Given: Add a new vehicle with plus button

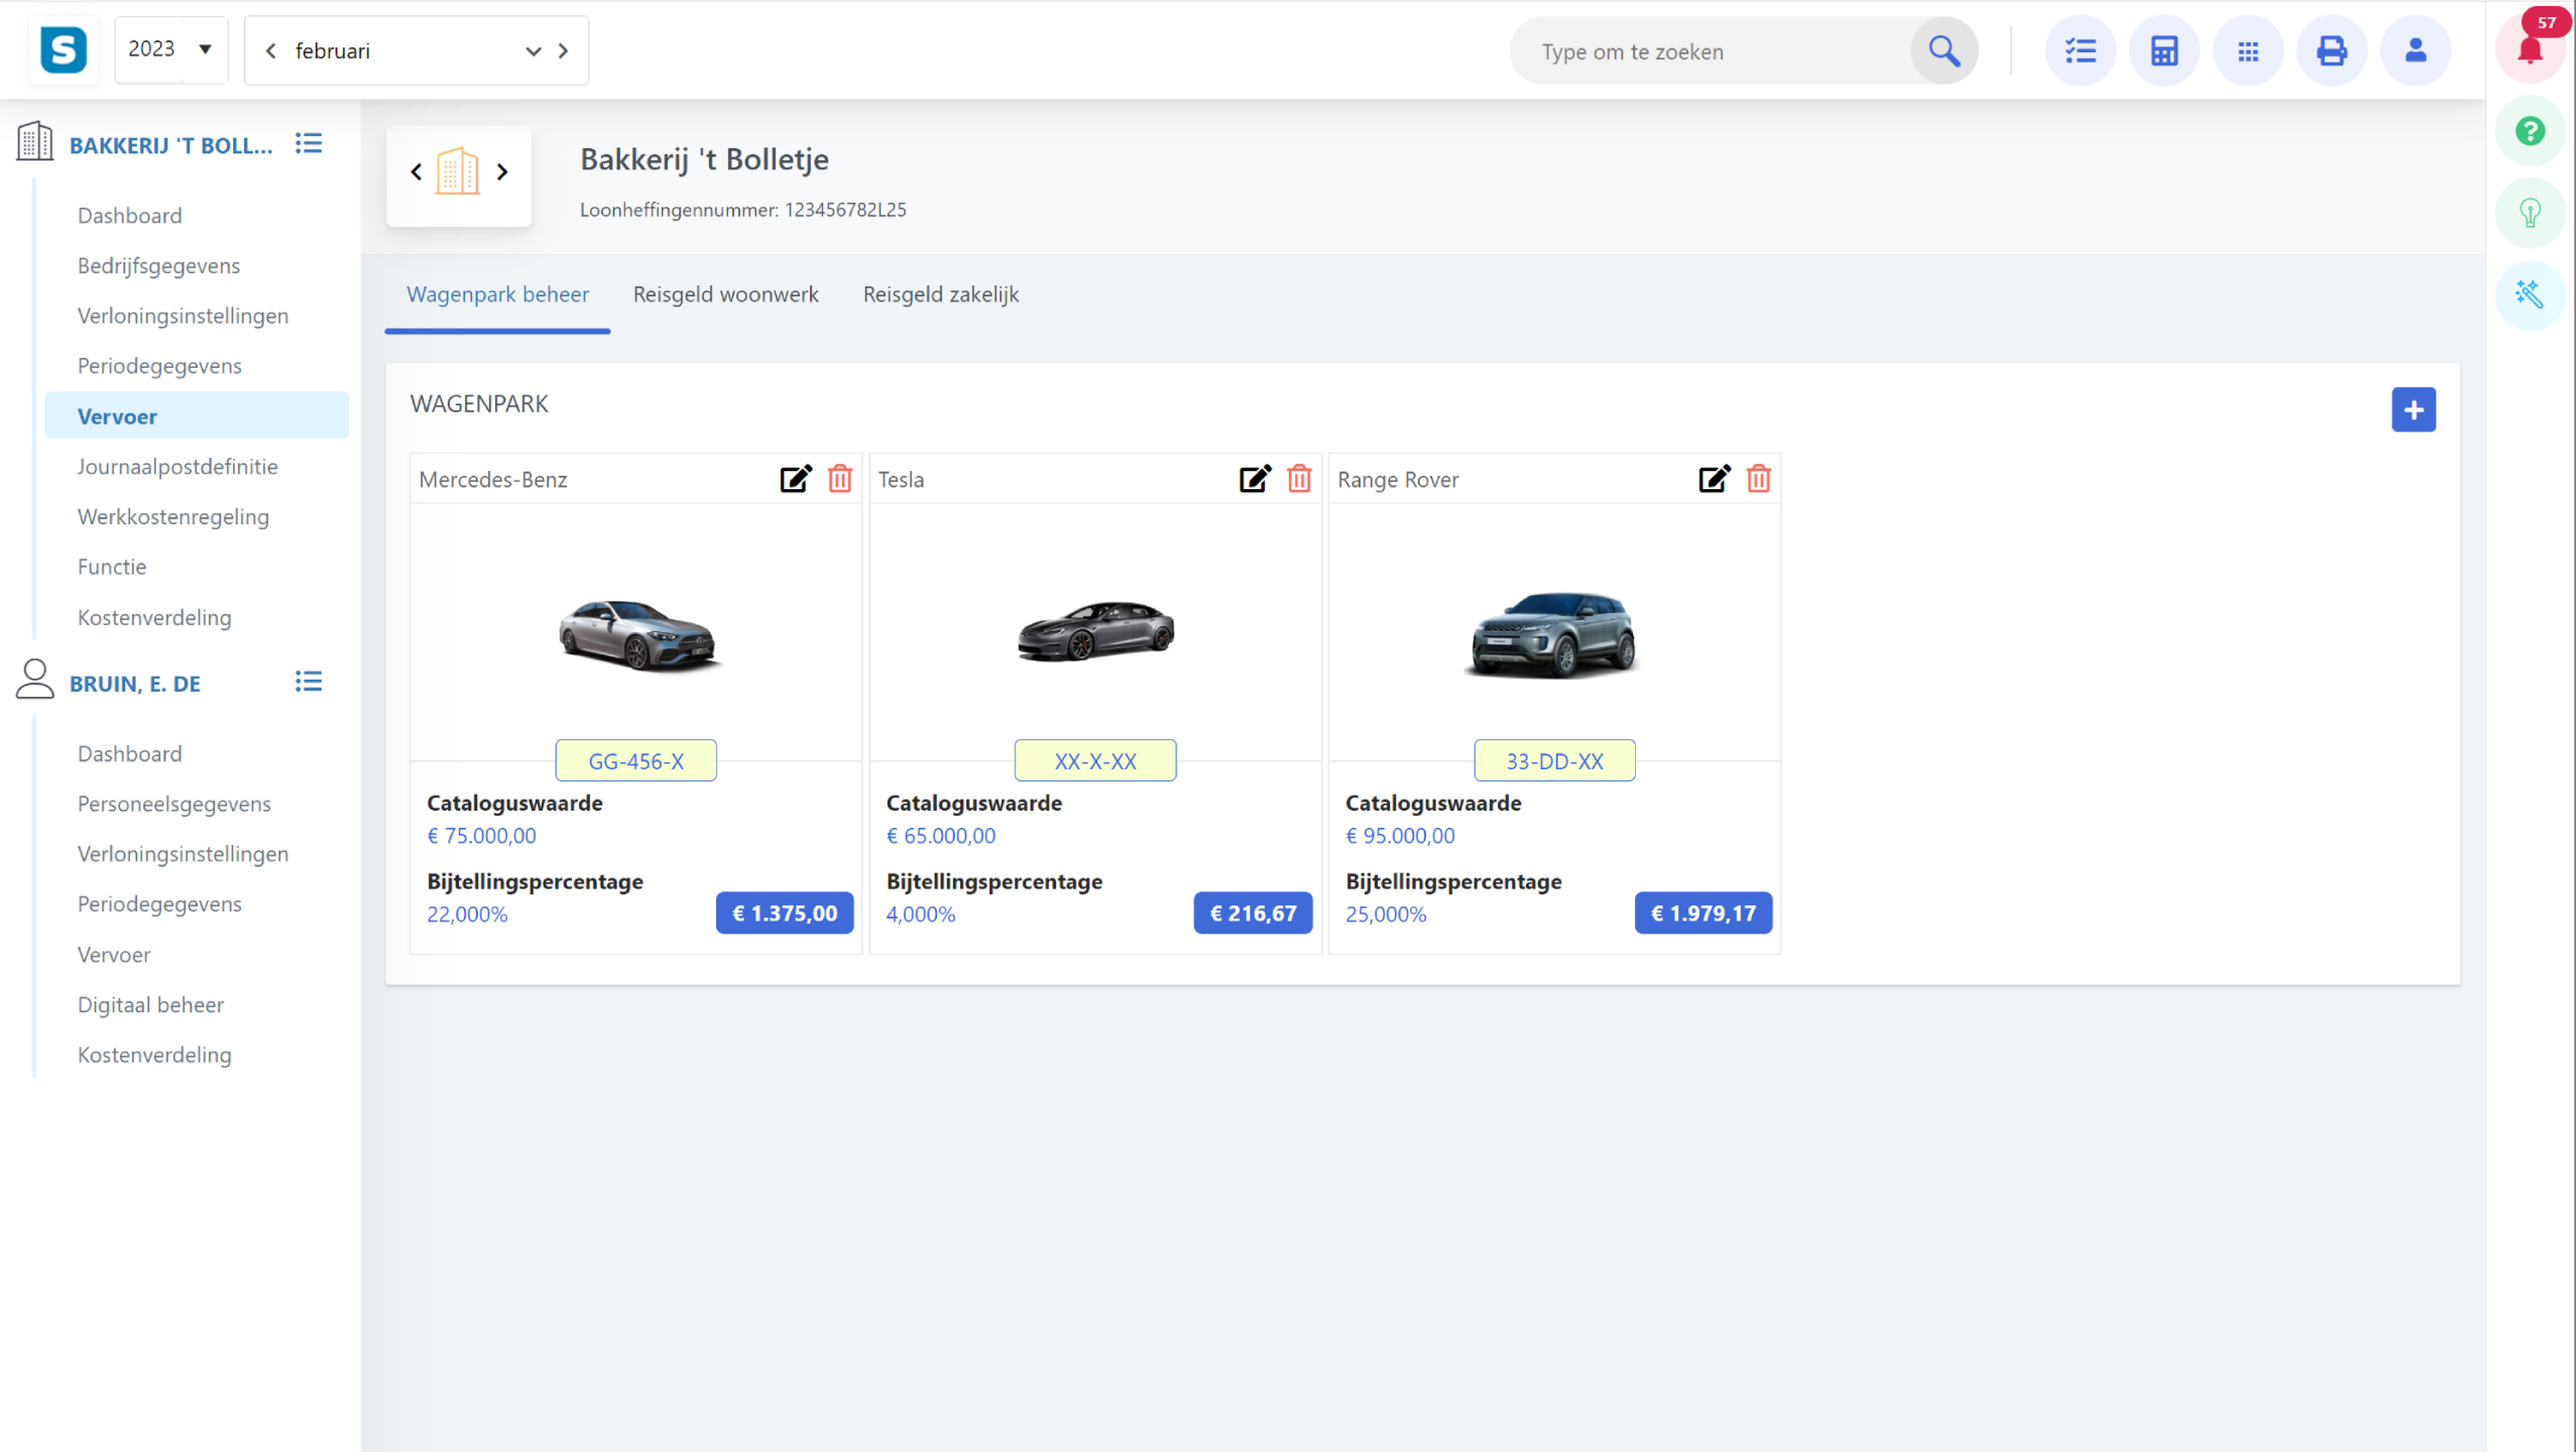Looking at the screenshot, I should click(x=2414, y=410).
